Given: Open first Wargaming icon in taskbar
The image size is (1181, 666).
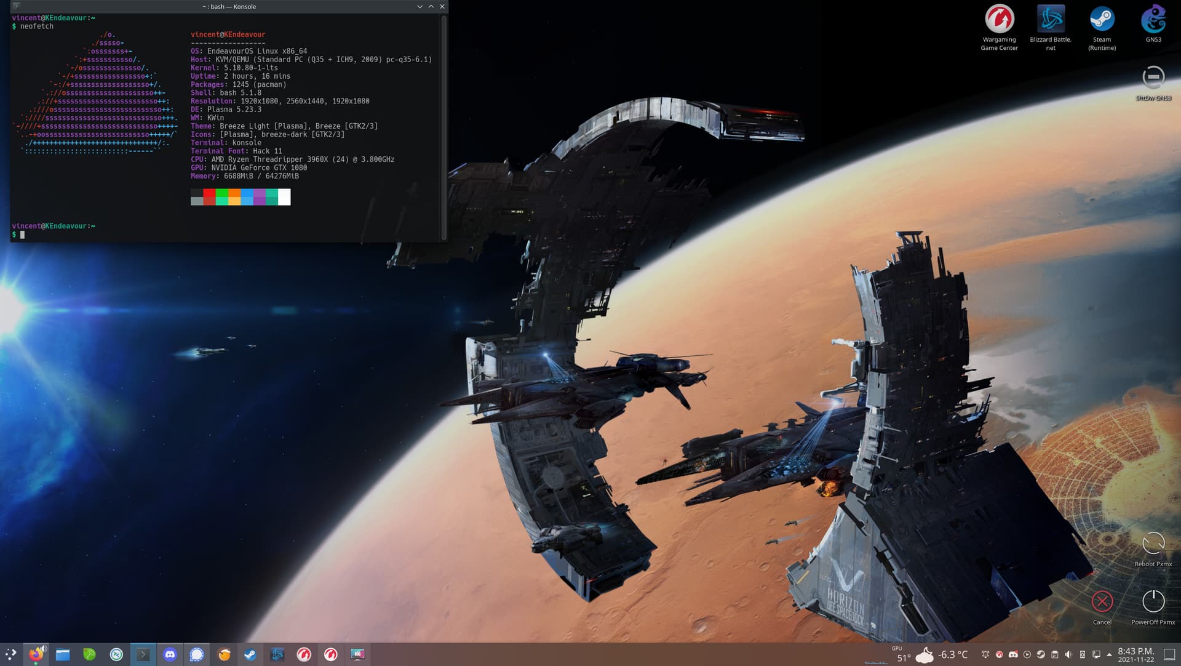Looking at the screenshot, I should (304, 654).
